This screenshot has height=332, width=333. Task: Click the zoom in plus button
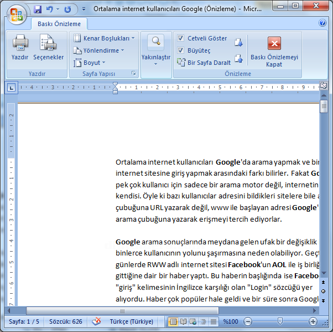[x=313, y=321]
